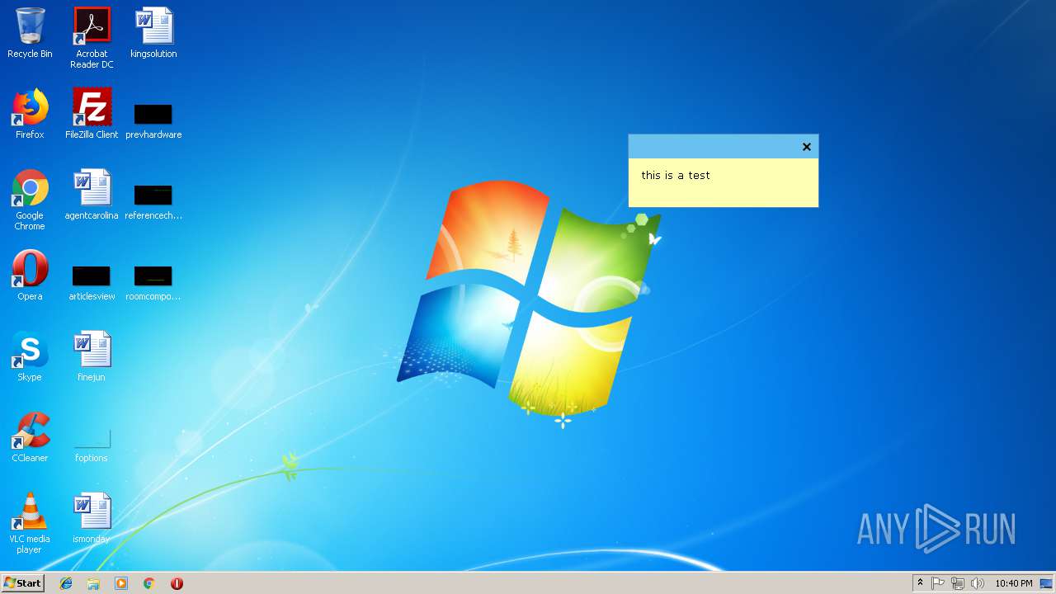Select the foptions file icon
This screenshot has width=1056, height=594.
click(x=92, y=445)
